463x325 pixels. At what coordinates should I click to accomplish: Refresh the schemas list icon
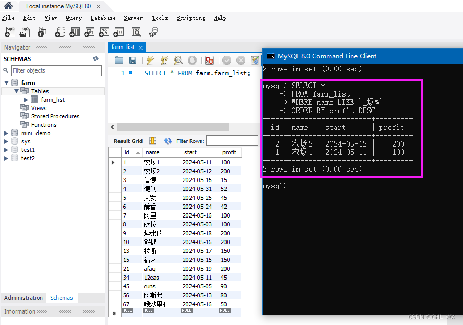pyautogui.click(x=96, y=58)
